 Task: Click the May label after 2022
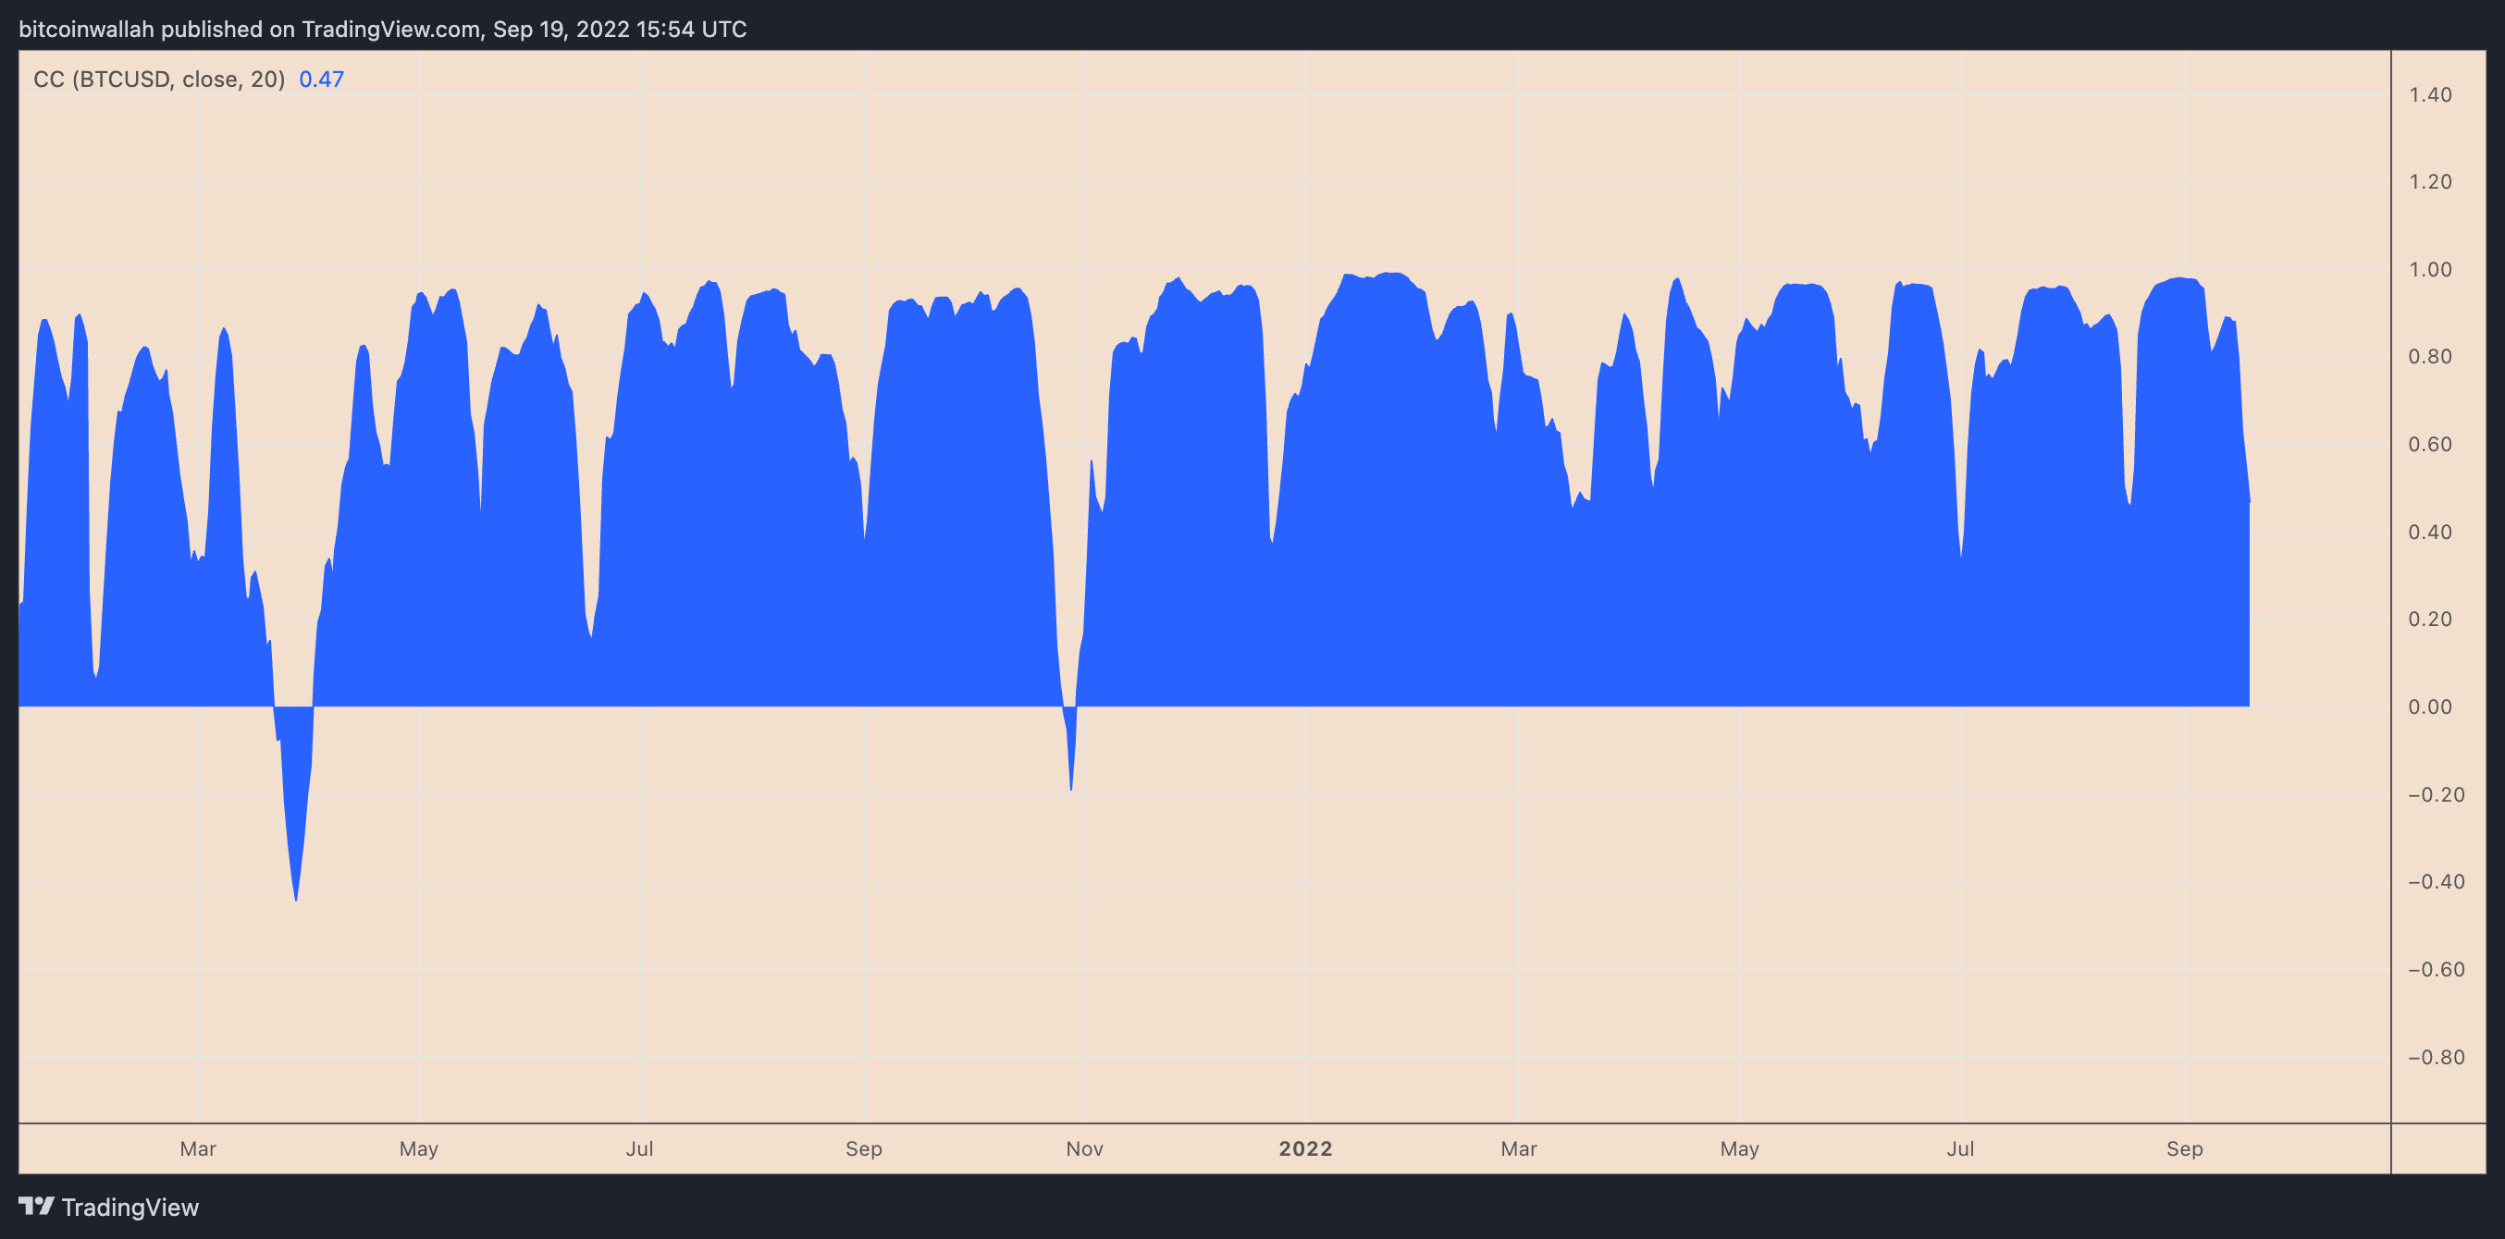pyautogui.click(x=1740, y=1148)
